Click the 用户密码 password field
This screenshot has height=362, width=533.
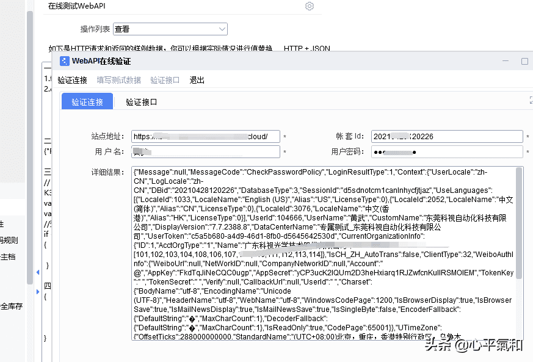pyautogui.click(x=447, y=151)
